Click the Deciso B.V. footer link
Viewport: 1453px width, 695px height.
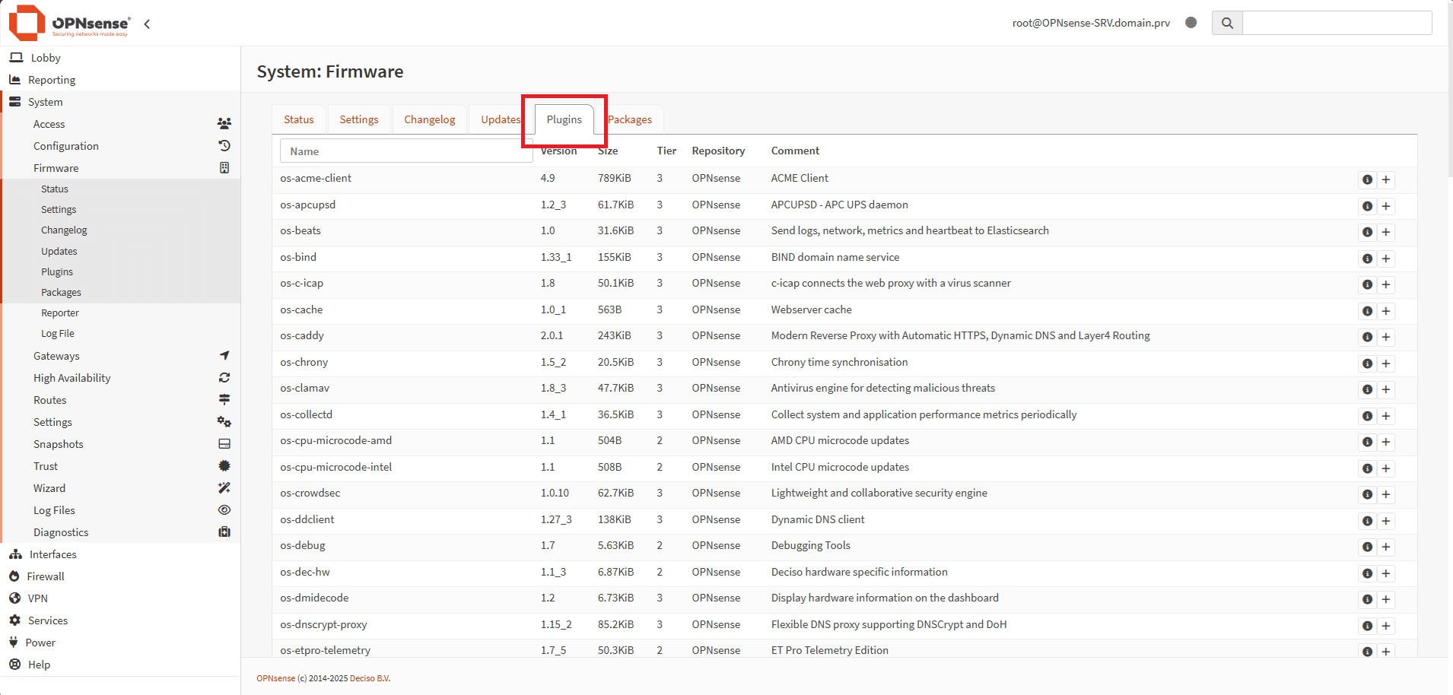point(370,678)
